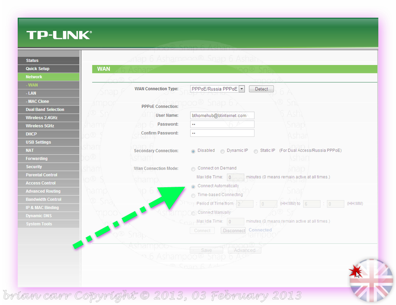Open Parental Control page

(x=48, y=175)
